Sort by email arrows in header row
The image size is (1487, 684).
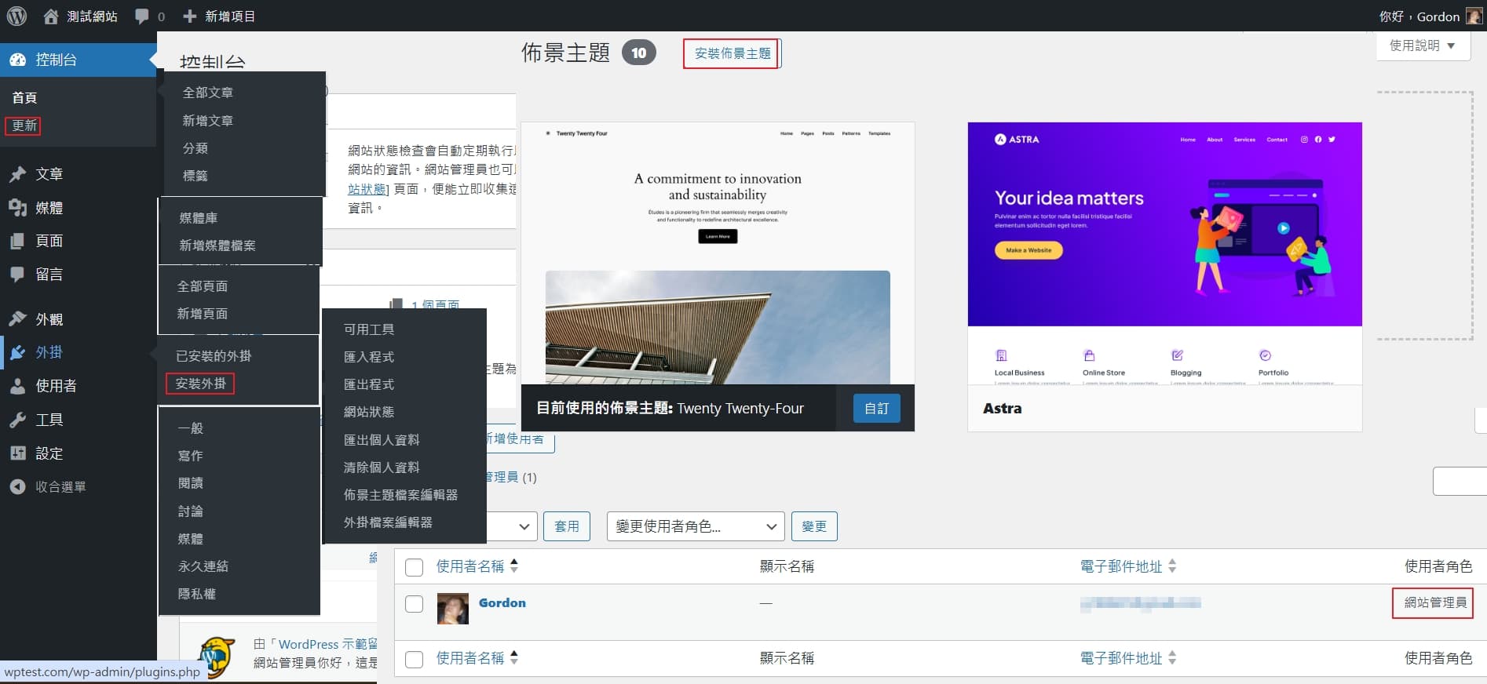coord(1172,566)
